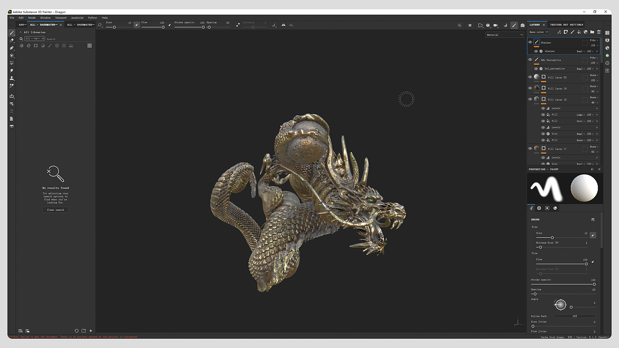Screen dimensions: 619x348
Task: Open the camera settings video icon
Action: click(x=496, y=25)
